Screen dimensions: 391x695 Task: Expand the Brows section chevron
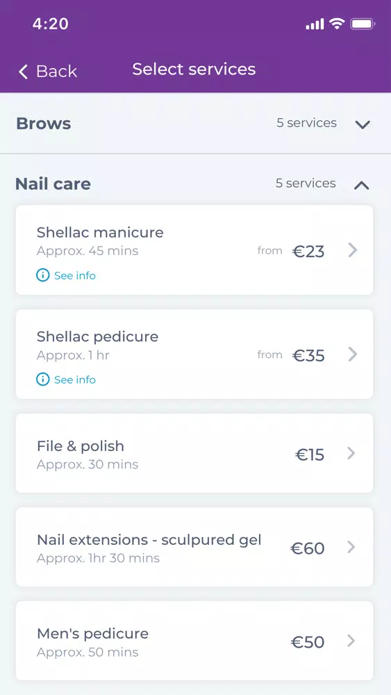point(363,124)
